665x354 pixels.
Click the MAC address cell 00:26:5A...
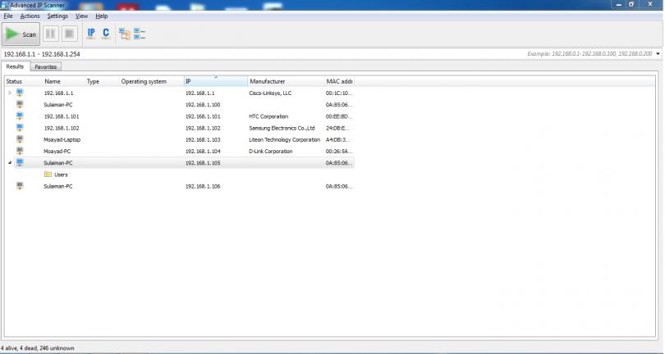coord(339,151)
